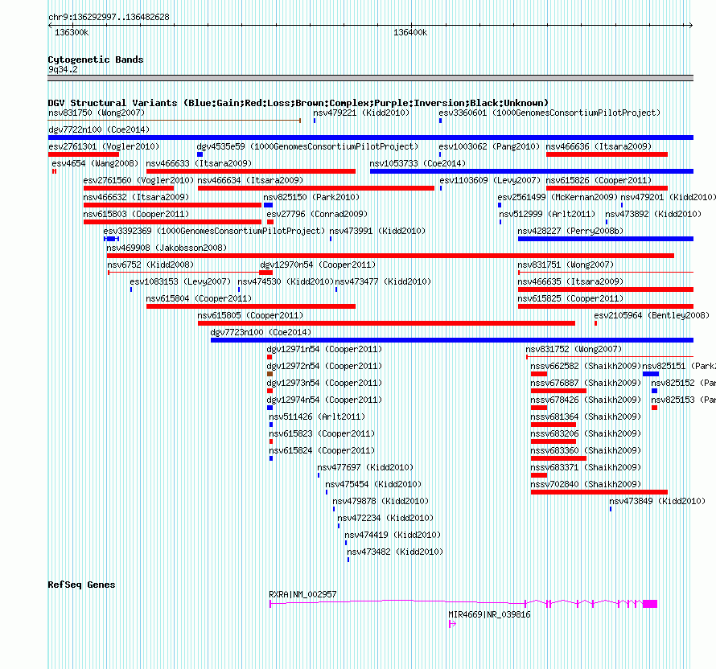Click the nsv825151 blue gain bar
This screenshot has height=669, width=716.
[651, 374]
